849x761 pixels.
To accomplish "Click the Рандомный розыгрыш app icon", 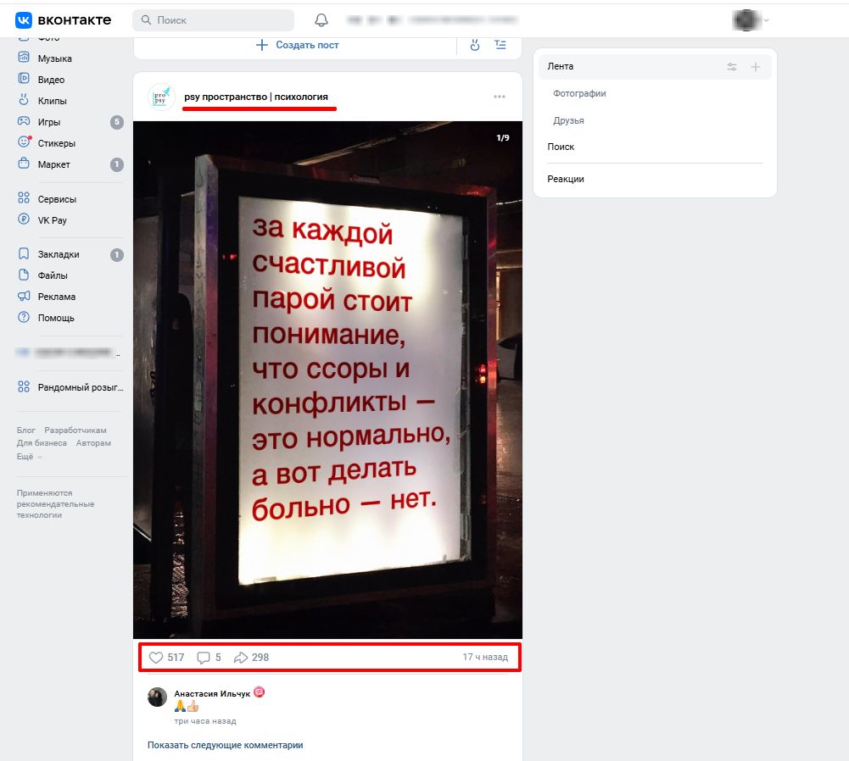I will coord(24,386).
